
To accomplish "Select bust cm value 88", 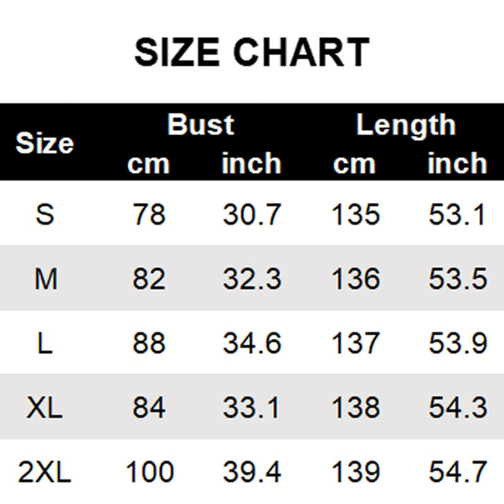I will tap(149, 343).
